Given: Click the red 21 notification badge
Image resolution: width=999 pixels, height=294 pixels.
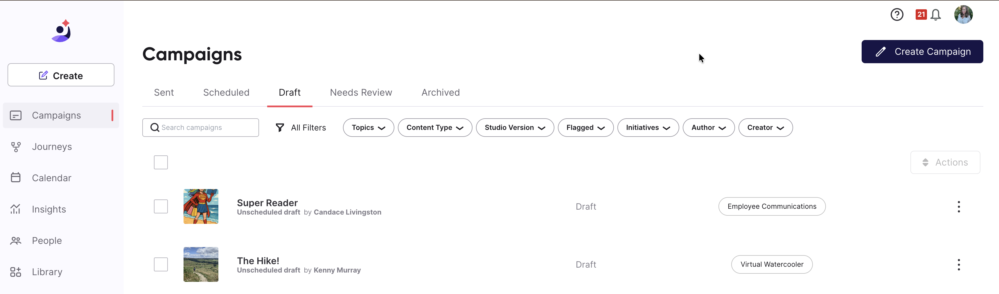Looking at the screenshot, I should point(921,14).
